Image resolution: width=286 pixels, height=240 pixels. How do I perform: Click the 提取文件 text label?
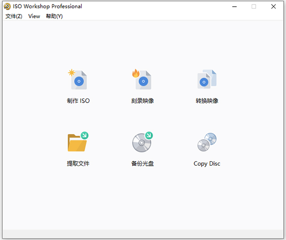(x=78, y=163)
